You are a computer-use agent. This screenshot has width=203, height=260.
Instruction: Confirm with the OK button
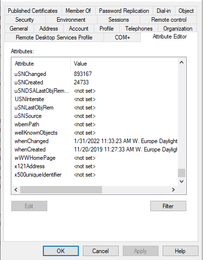[61, 251]
